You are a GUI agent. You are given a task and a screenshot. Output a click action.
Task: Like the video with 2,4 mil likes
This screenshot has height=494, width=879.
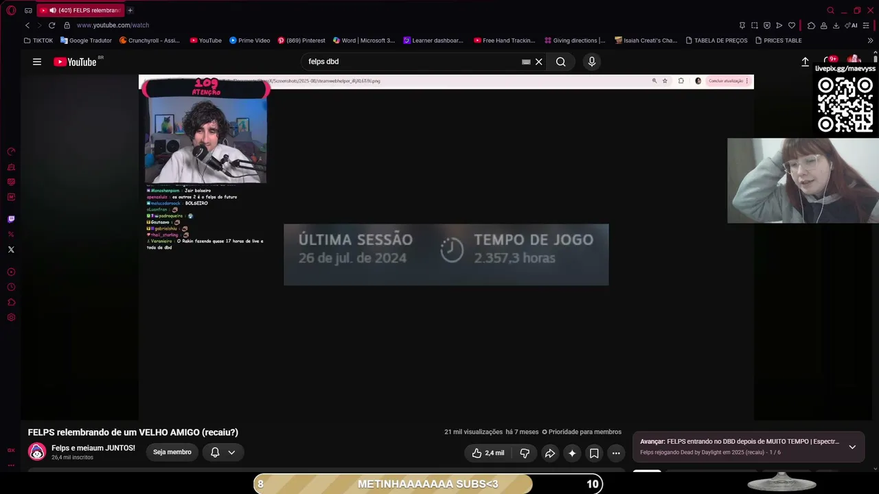488,453
